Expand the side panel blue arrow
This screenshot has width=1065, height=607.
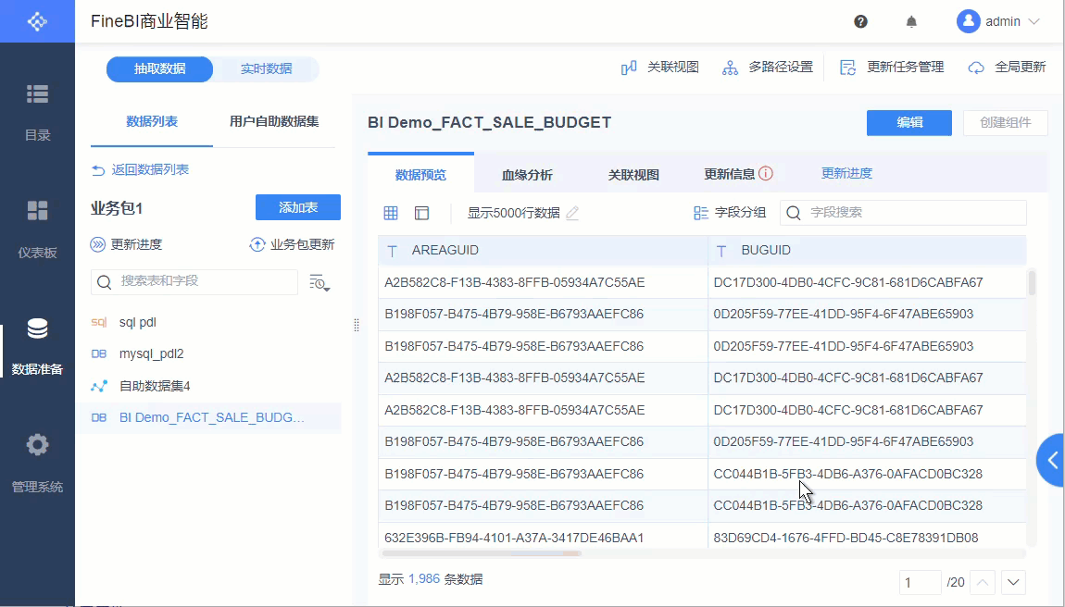(1051, 461)
